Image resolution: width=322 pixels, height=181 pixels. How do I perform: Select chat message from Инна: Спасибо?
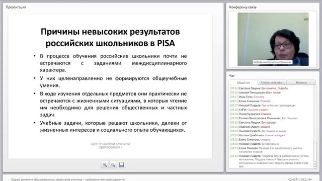[247, 97]
